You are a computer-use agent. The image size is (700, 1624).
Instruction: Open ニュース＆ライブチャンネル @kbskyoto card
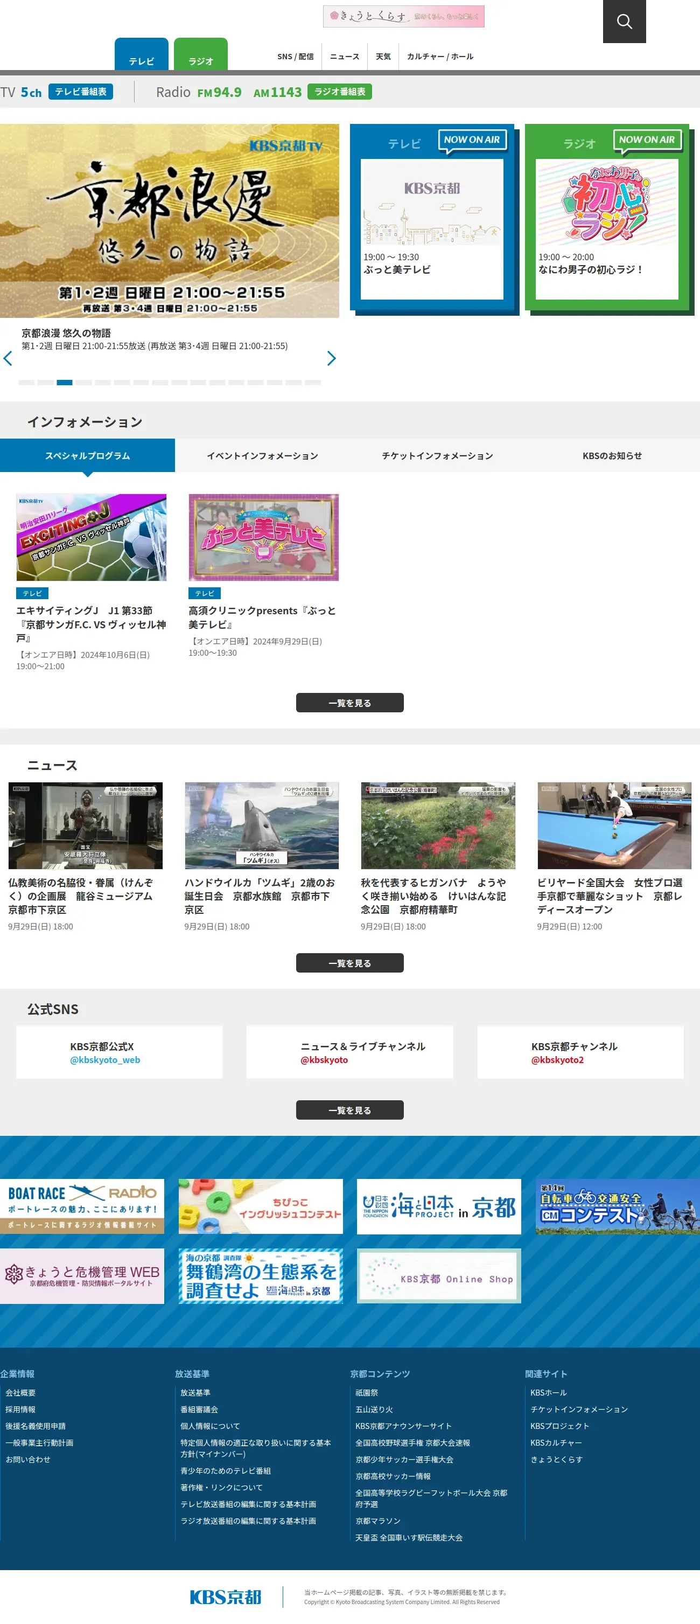click(349, 1052)
